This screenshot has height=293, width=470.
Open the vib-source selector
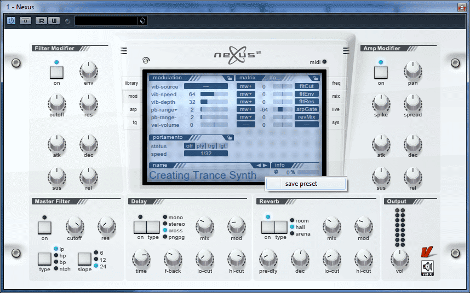(x=206, y=86)
